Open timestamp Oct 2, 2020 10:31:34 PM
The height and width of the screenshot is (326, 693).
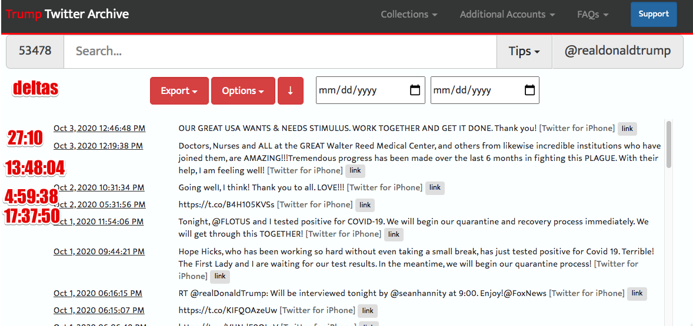coord(99,187)
